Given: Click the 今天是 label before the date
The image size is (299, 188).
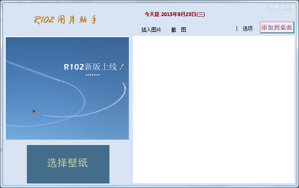Looking at the screenshot, I should point(152,14).
